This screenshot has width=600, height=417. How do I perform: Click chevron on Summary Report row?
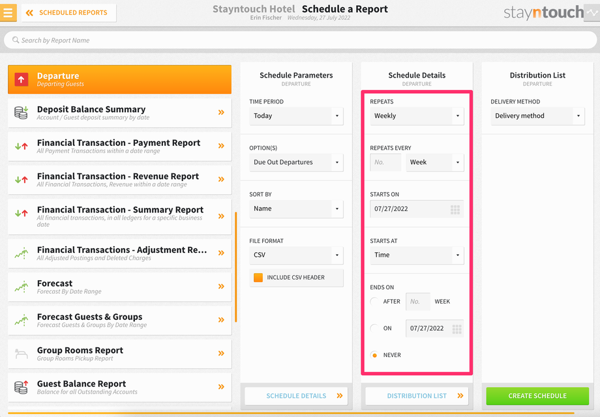pos(221,216)
